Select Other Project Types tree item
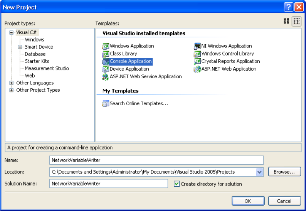The image size is (306, 211). click(38, 90)
